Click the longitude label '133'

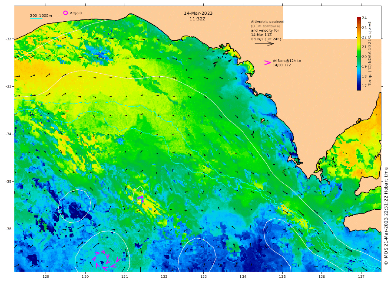click(x=203, y=276)
